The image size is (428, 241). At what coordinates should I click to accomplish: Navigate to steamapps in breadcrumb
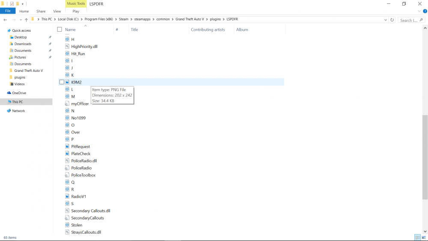(x=142, y=19)
